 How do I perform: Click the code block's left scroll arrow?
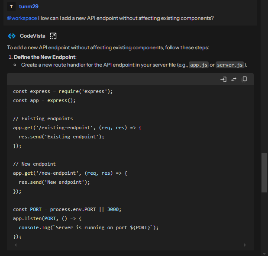(x=16, y=245)
